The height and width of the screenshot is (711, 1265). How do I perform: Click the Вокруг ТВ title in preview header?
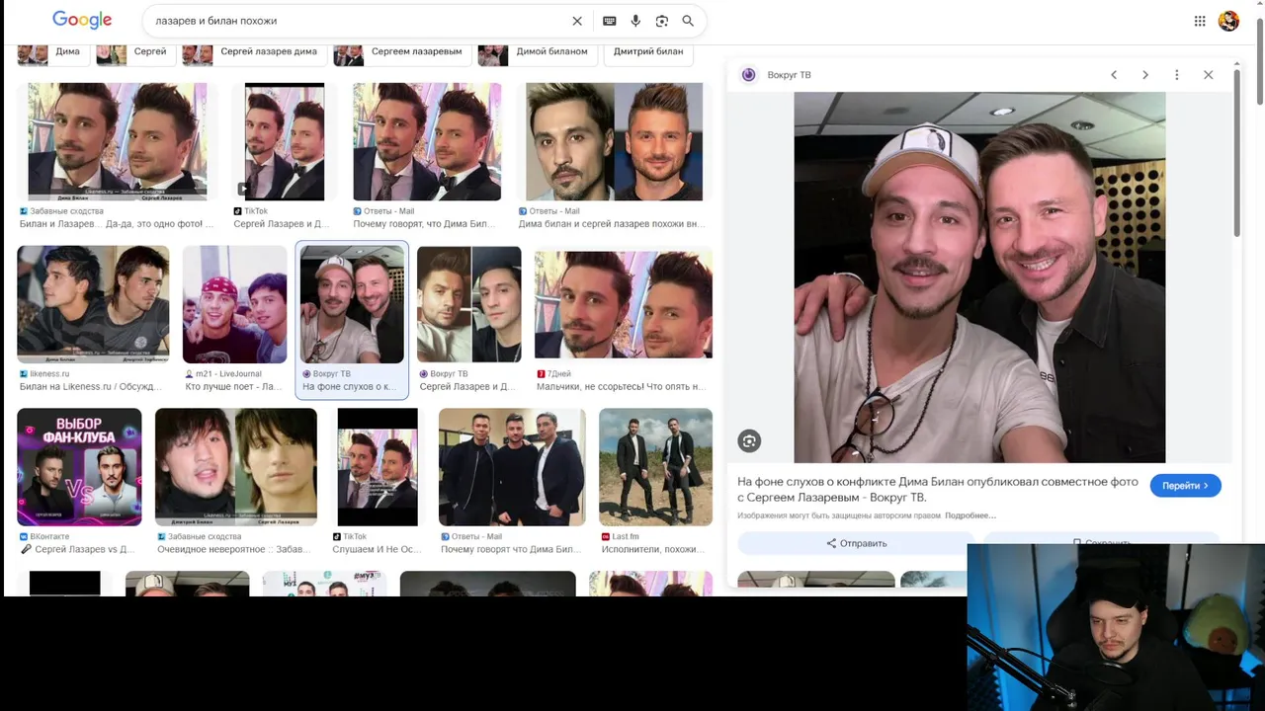pos(789,75)
